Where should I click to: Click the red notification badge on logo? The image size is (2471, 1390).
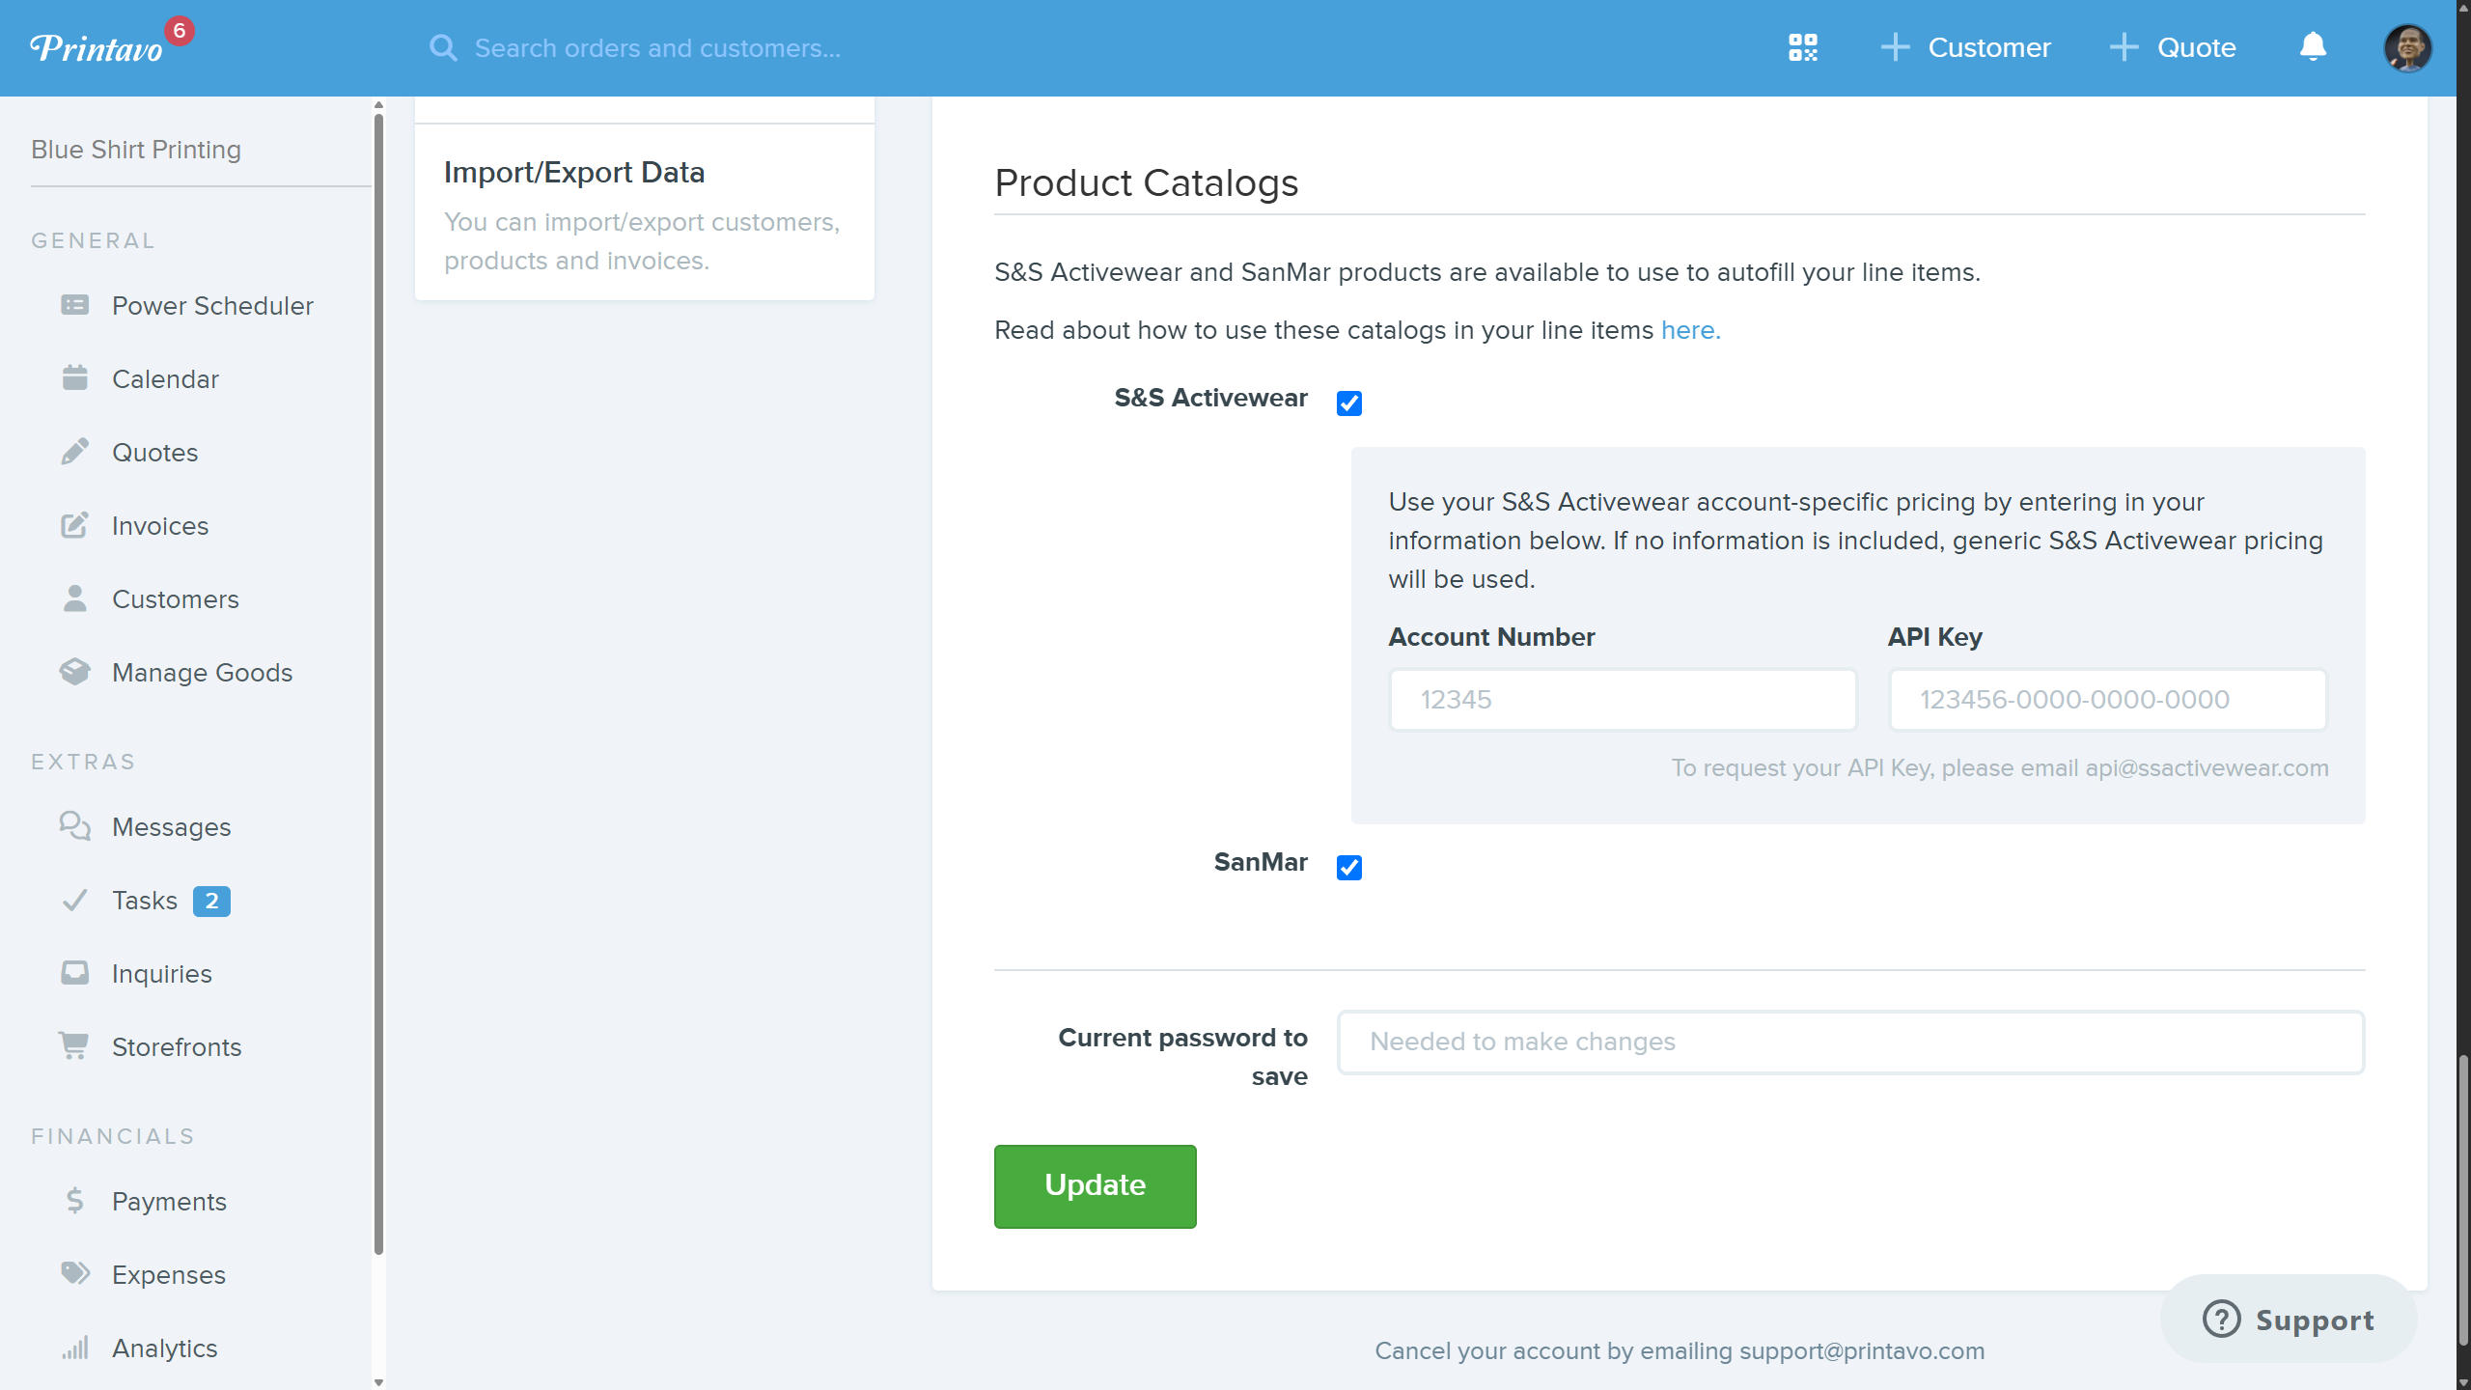179,31
